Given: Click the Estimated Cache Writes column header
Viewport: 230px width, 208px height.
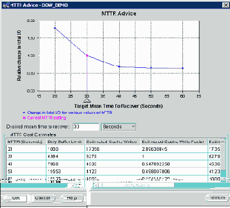Looking at the screenshot, I should [x=112, y=142].
